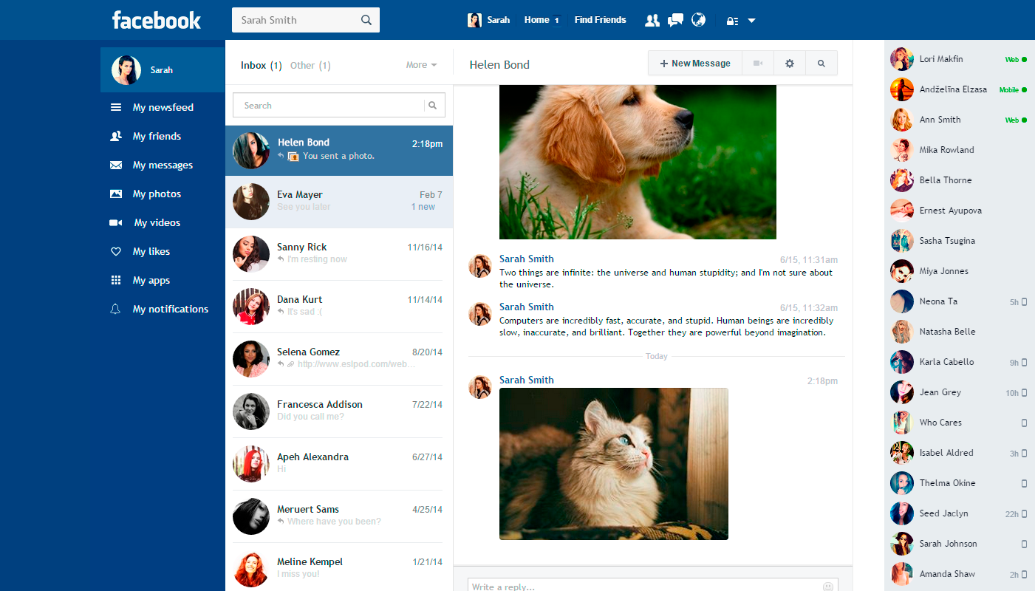Viewport: 1035px width, 591px height.
Task: Chat with Miya Jonnes in contacts list
Action: (x=958, y=271)
